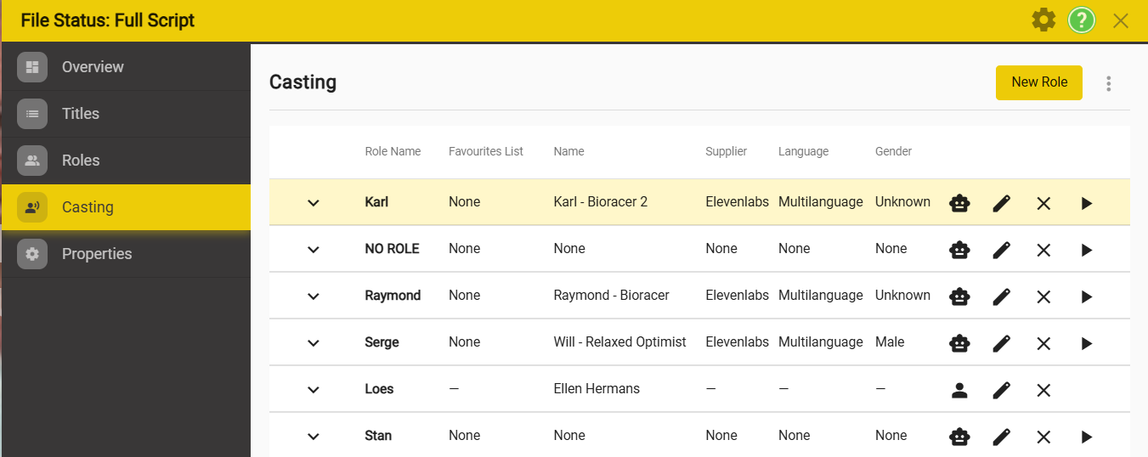Image resolution: width=1148 pixels, height=457 pixels.
Task: Click the robot icon for Stan
Action: coord(959,437)
